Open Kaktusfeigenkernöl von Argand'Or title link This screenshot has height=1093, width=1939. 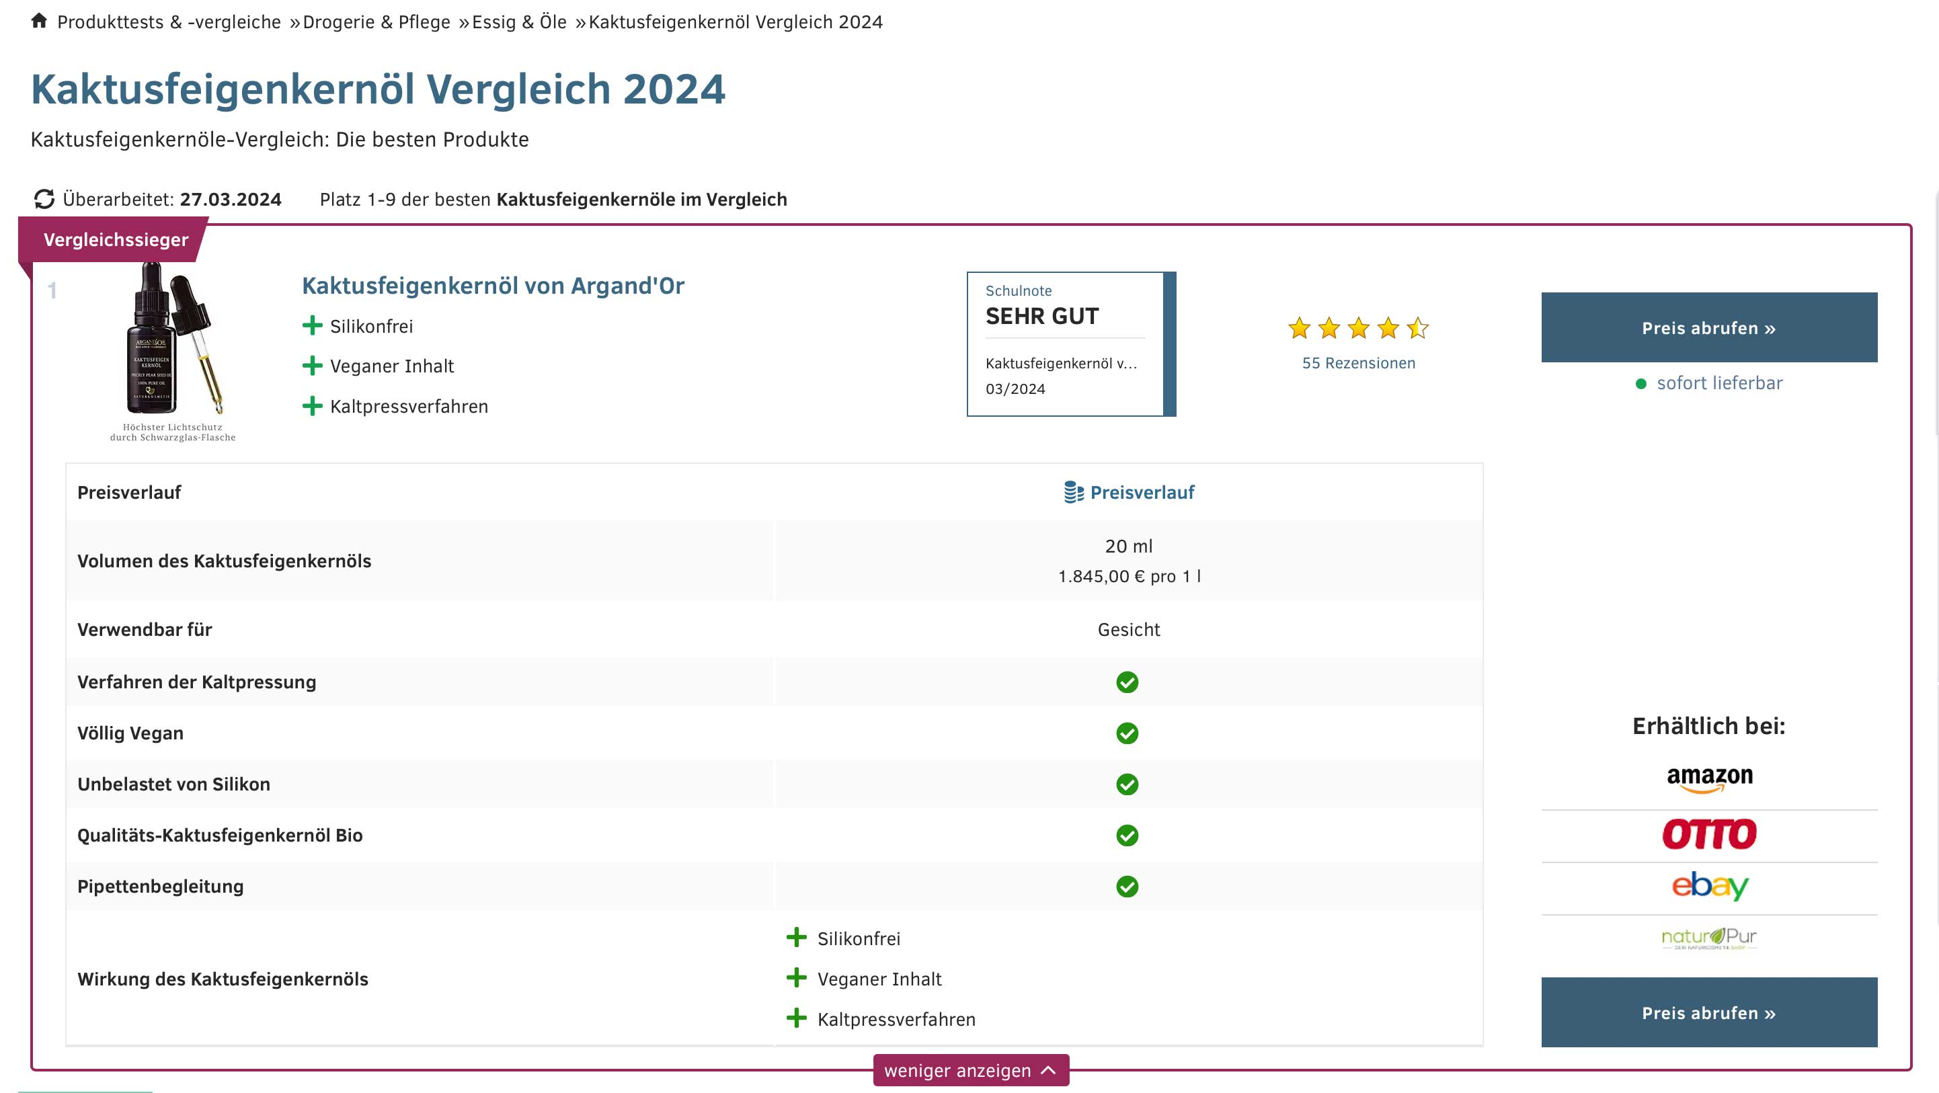(x=493, y=286)
